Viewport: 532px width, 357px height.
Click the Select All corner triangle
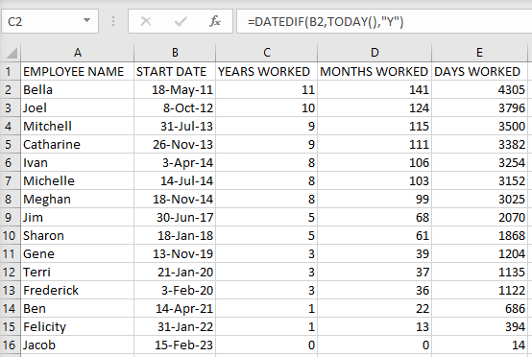pos(12,53)
